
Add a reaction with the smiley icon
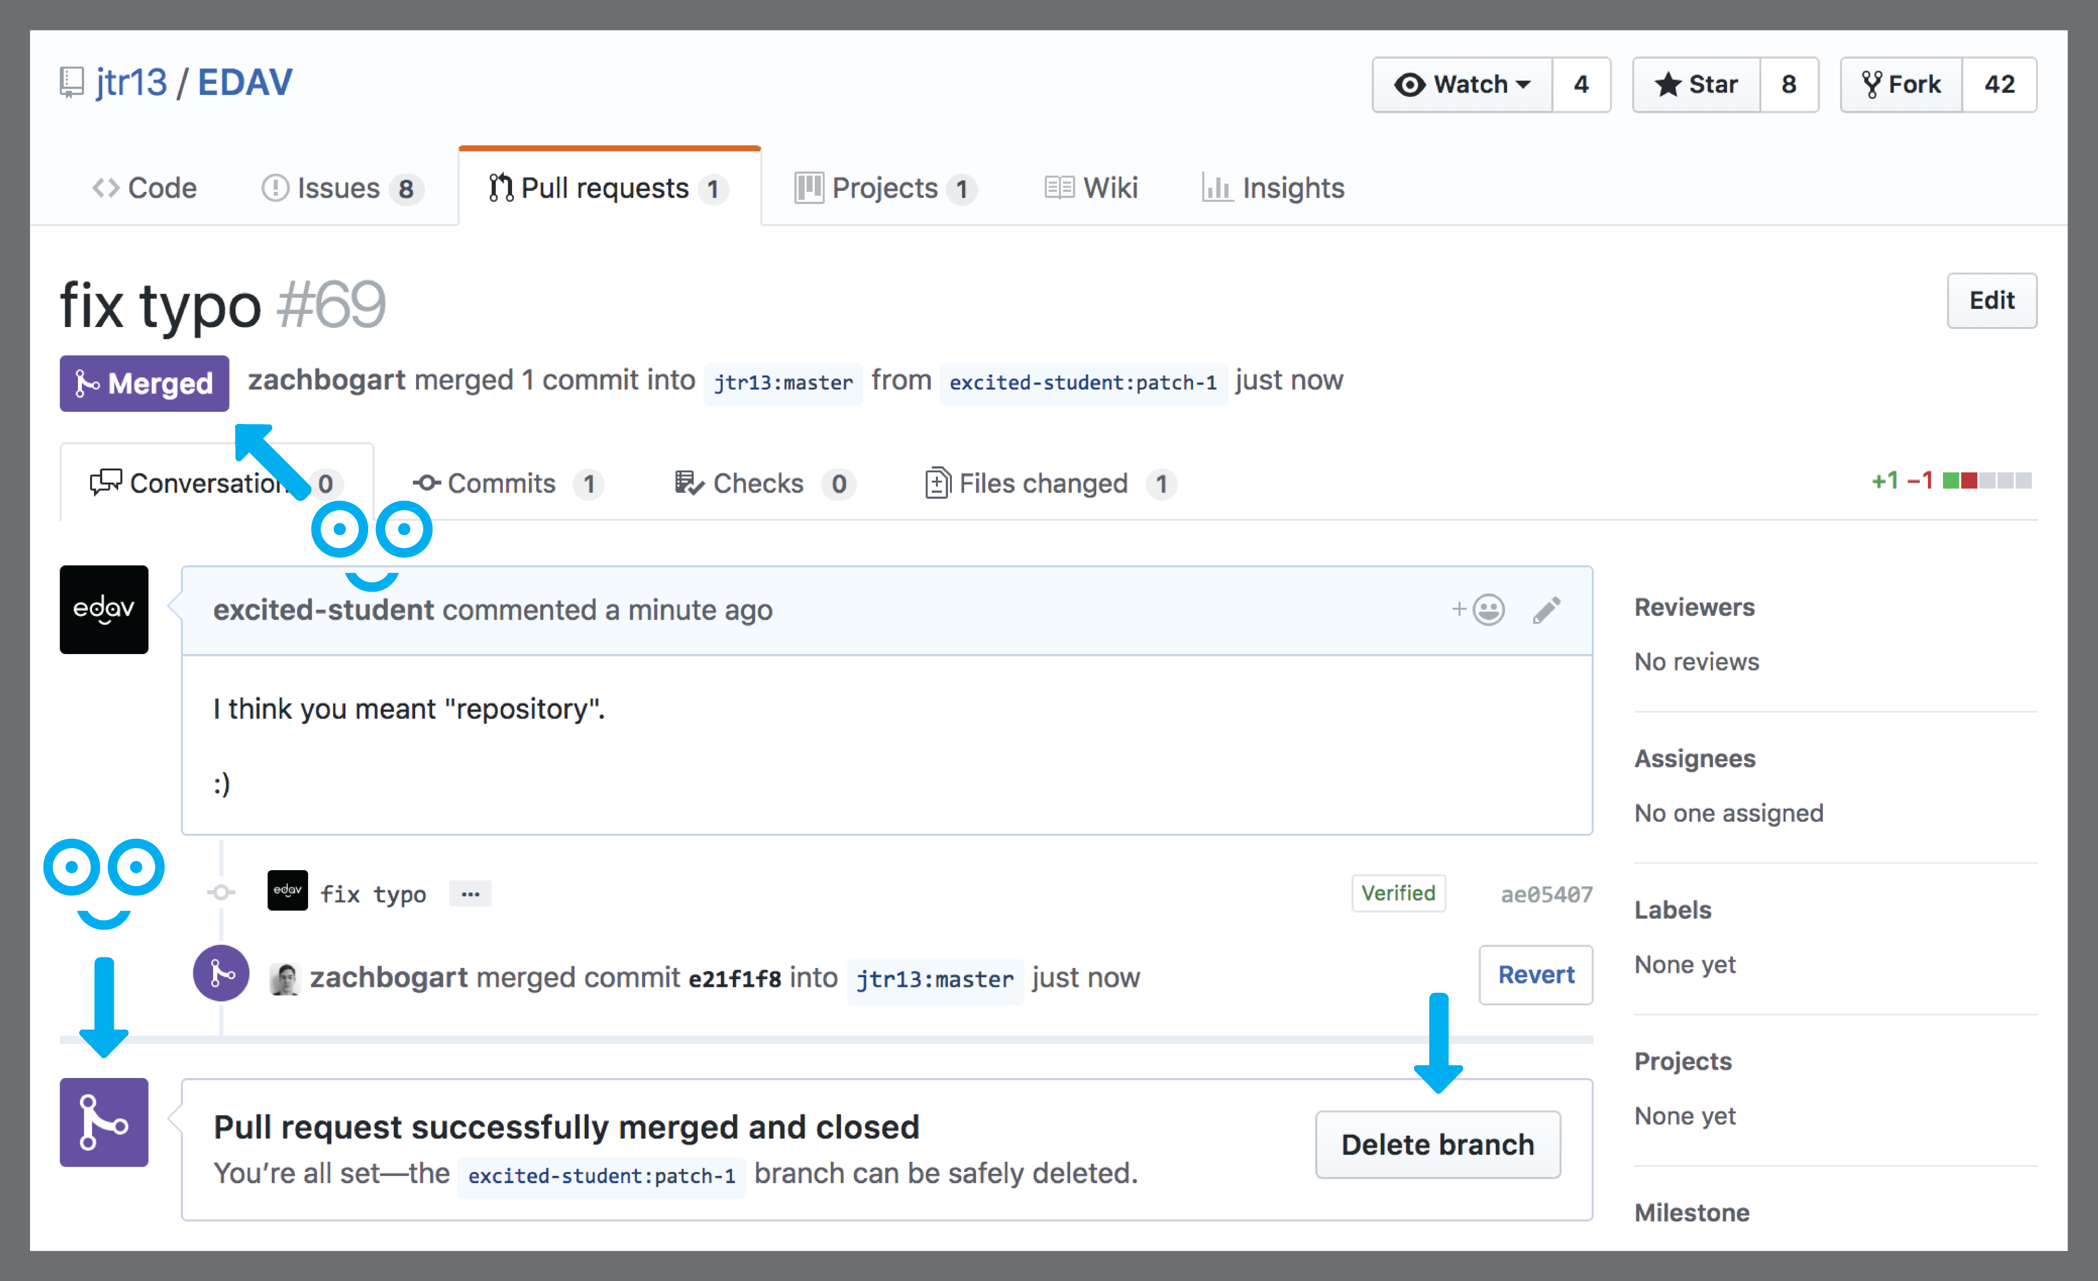pos(1479,610)
